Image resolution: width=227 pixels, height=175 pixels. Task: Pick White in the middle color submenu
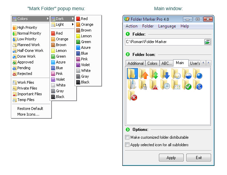[63, 85]
